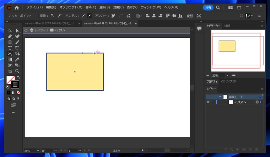Switch to CC ライブラリ tab
The image size is (270, 157).
(228, 81)
